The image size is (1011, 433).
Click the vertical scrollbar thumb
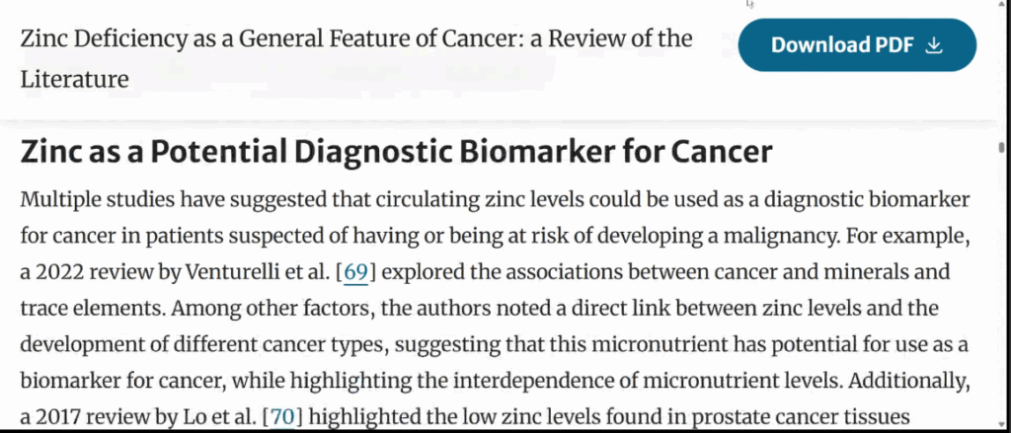click(1001, 148)
